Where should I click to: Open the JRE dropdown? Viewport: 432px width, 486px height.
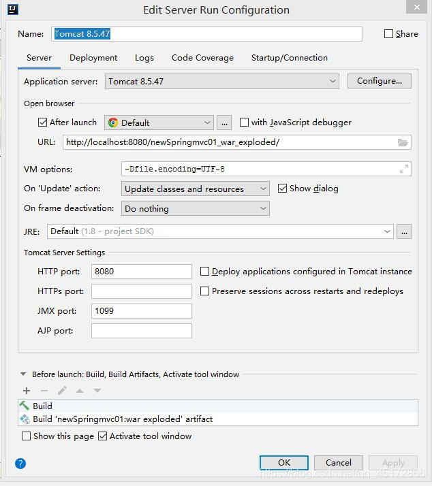pyautogui.click(x=220, y=231)
